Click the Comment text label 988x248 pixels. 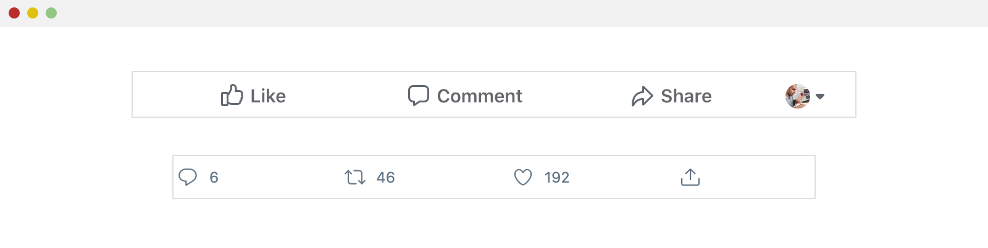click(x=480, y=96)
